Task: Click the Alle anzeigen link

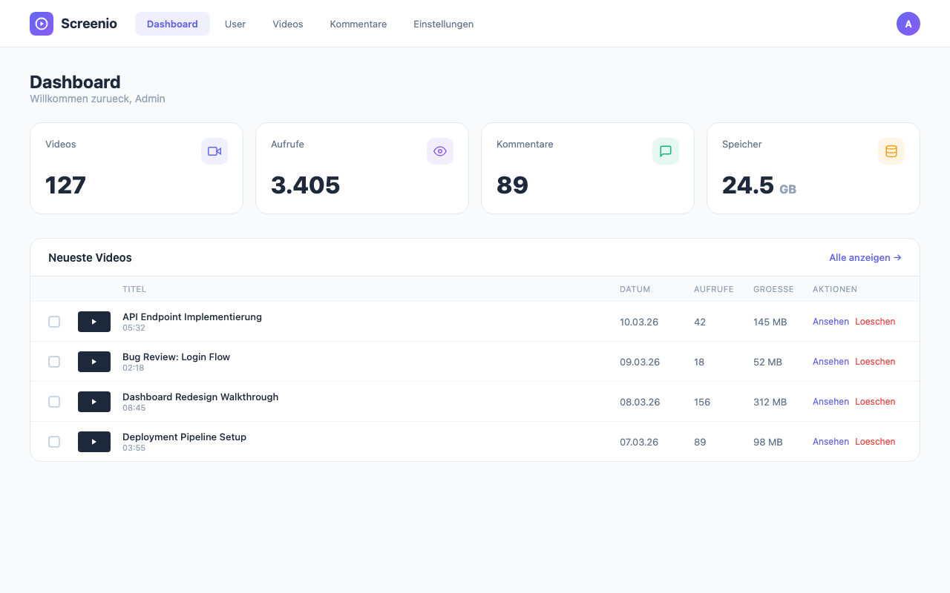Action: pos(865,257)
